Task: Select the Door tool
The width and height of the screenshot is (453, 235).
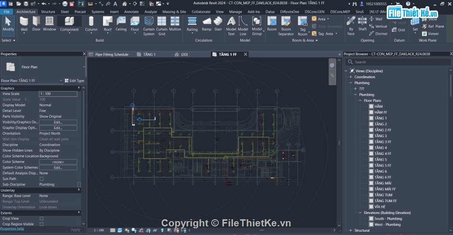Action: (x=36, y=24)
